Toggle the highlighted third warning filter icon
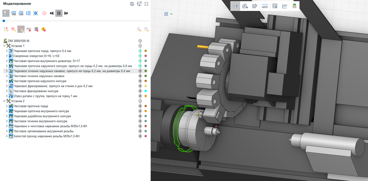The width and height of the screenshot is (368, 181). [x=21, y=29]
